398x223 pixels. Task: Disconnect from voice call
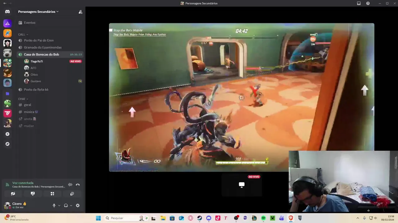[x=78, y=185]
